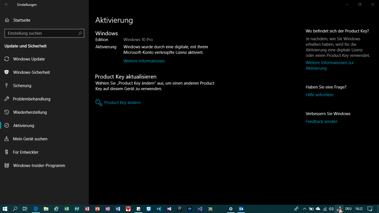379x213 pixels.
Task: Click the Weitere Informationen link
Action: click(144, 61)
